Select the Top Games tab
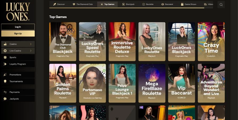The width and height of the screenshot is (238, 120). pos(107,4)
